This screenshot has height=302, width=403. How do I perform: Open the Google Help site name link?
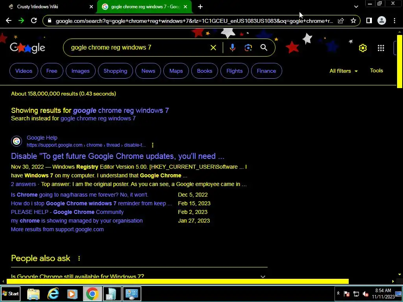coord(42,138)
